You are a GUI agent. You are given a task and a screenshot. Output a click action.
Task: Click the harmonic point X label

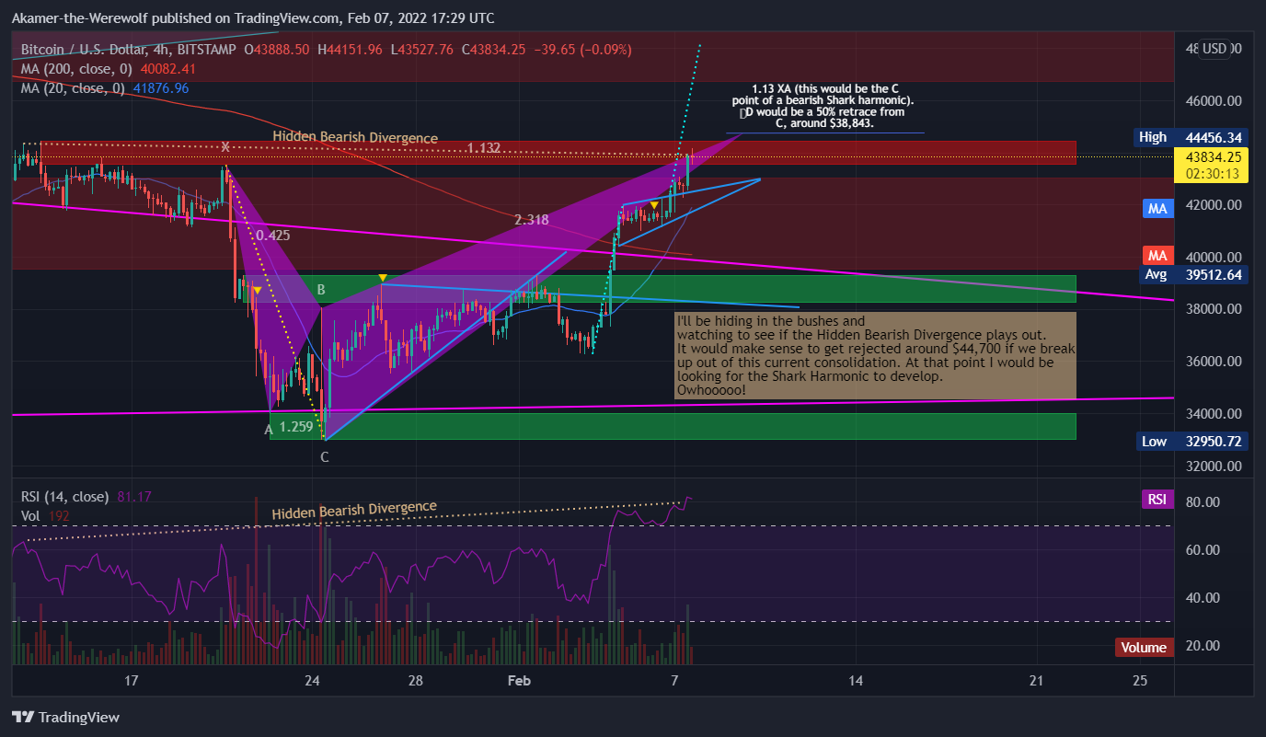point(224,146)
